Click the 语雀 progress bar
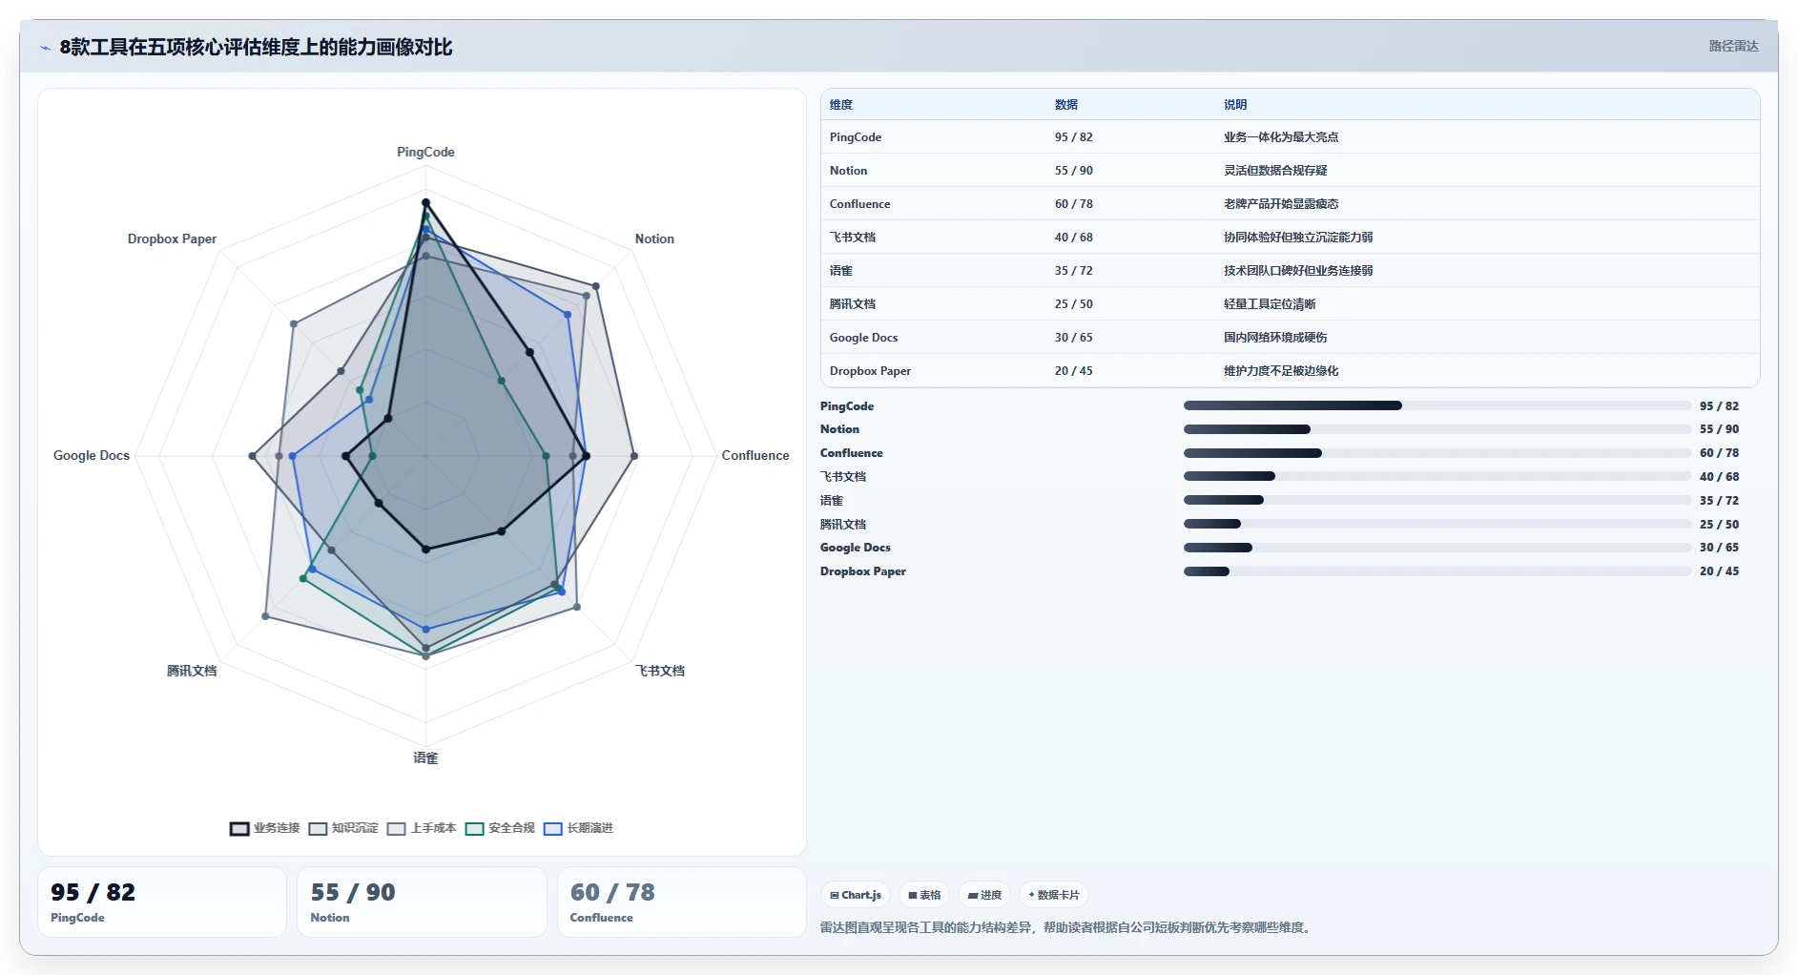The height and width of the screenshot is (975, 1798). 1437,500
